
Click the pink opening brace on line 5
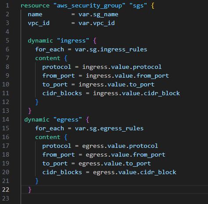click(x=95, y=41)
